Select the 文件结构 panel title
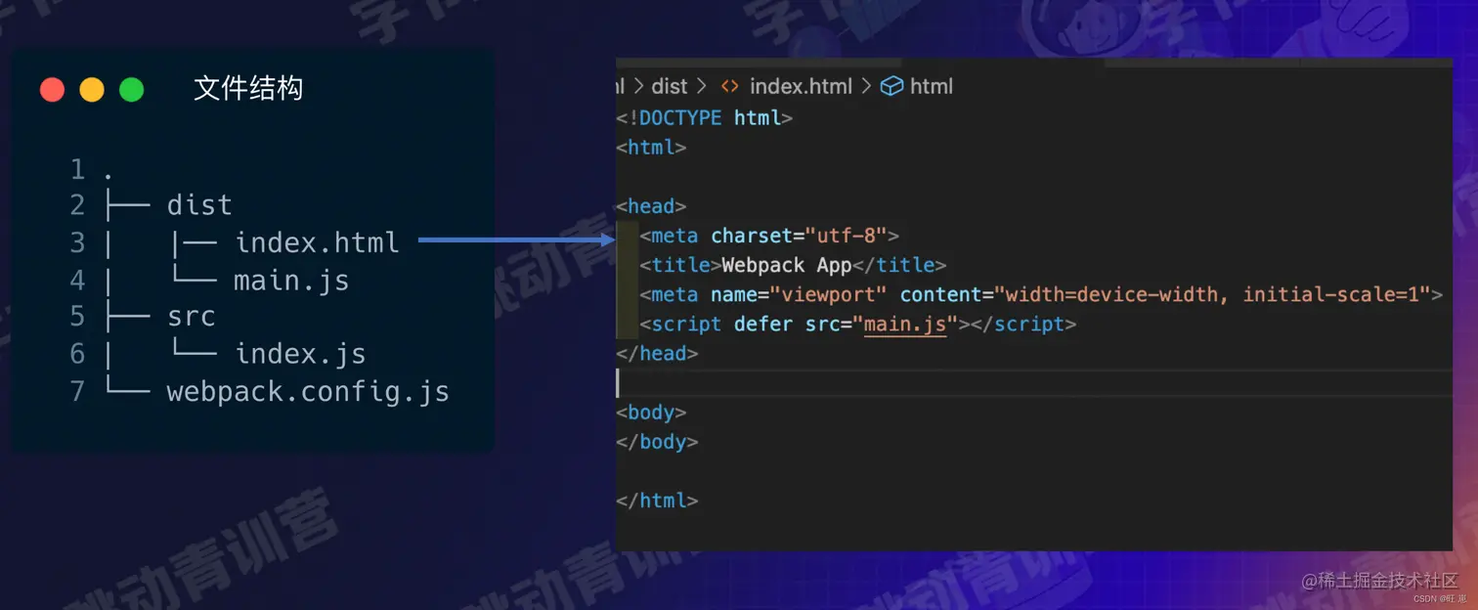The height and width of the screenshot is (610, 1478). coord(248,89)
